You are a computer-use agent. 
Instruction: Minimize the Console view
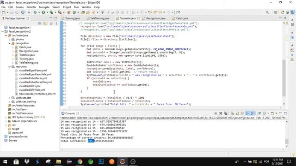[x=281, y=113]
